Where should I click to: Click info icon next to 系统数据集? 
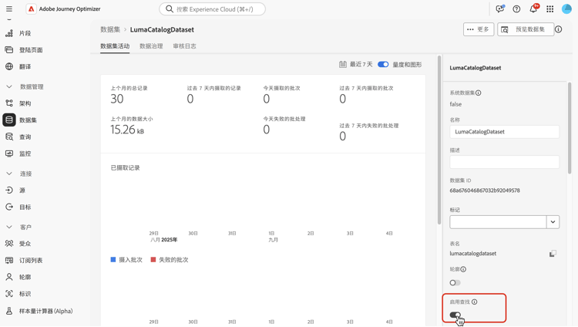pyautogui.click(x=478, y=93)
